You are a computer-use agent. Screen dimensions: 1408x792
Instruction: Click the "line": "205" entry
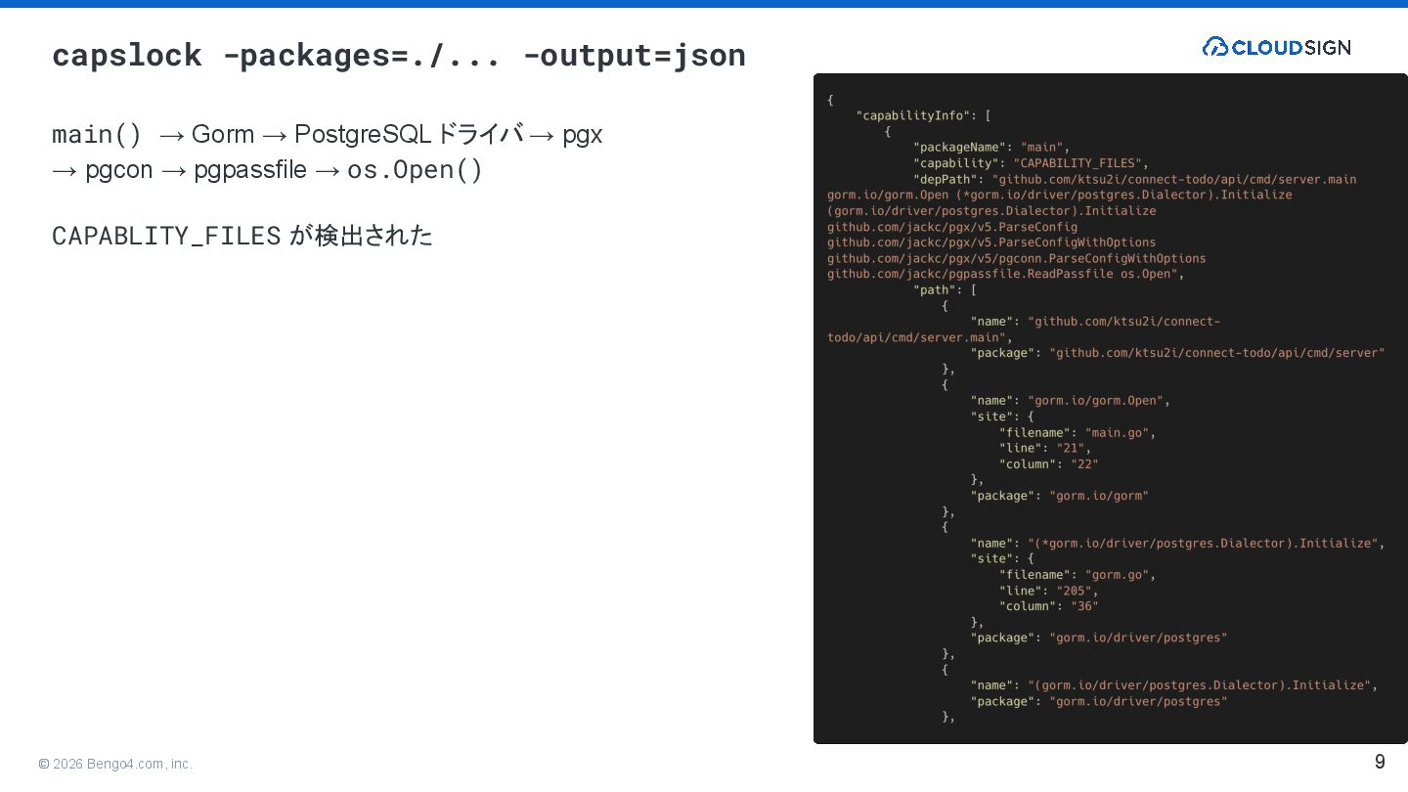[x=1049, y=591]
